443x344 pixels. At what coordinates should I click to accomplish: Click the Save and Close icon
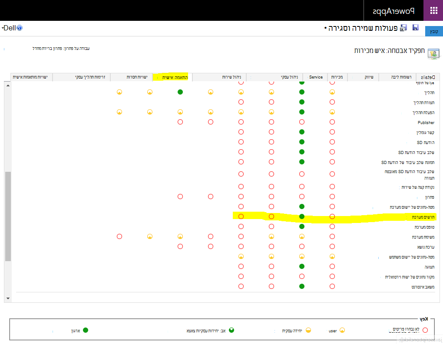coord(404,28)
